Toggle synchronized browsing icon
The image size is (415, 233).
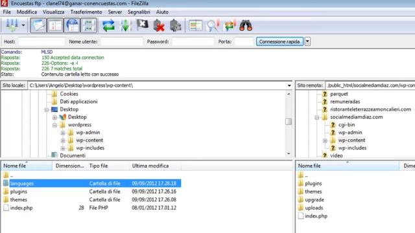click(230, 25)
